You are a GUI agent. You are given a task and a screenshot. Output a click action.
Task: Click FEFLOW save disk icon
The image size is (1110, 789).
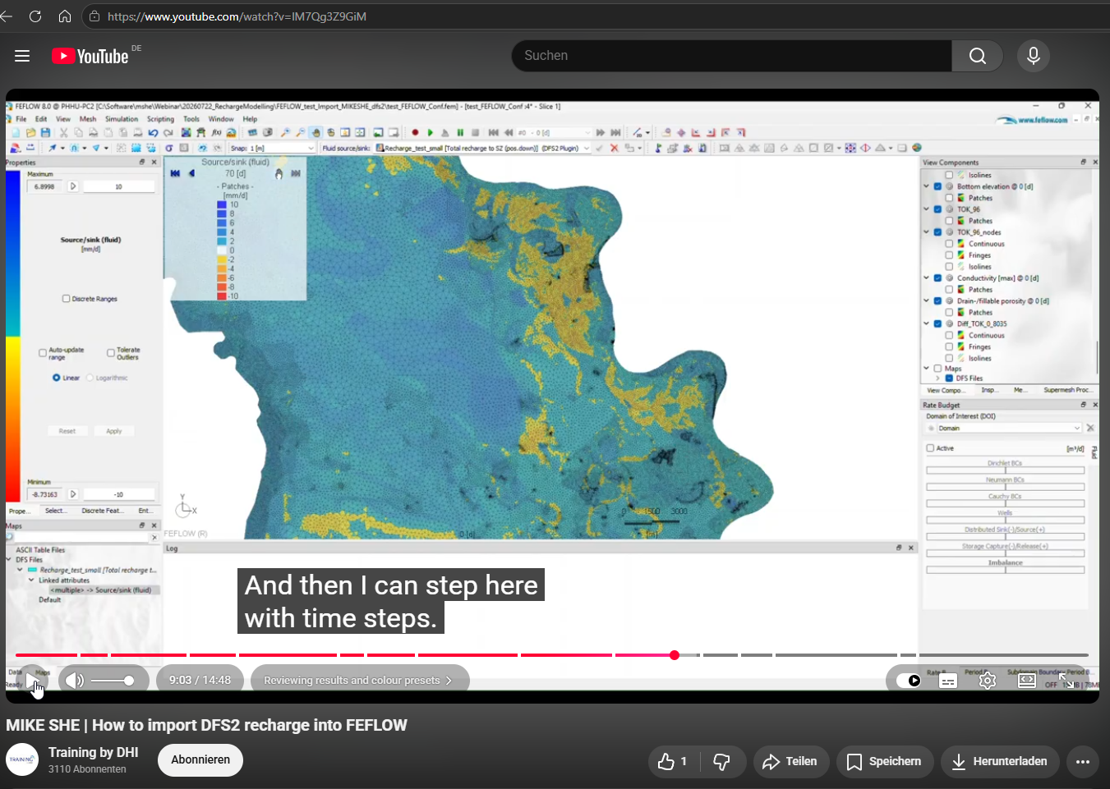[x=45, y=132]
